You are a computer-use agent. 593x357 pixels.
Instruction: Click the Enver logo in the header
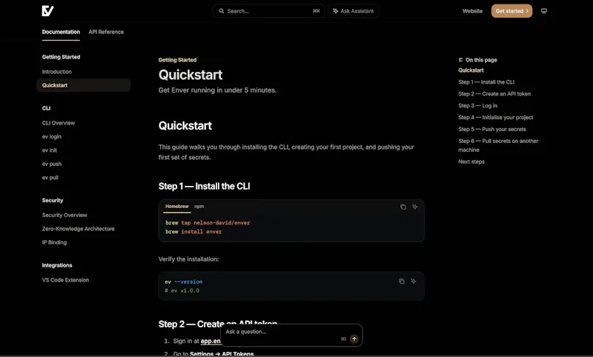[x=47, y=11]
